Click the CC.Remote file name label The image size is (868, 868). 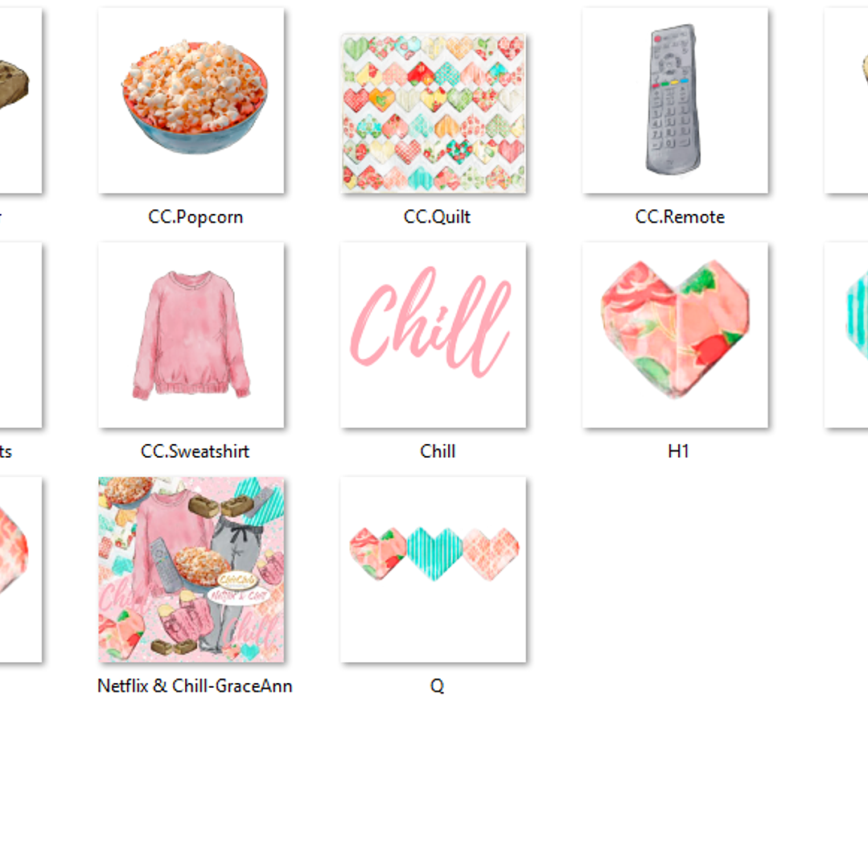pos(679,217)
